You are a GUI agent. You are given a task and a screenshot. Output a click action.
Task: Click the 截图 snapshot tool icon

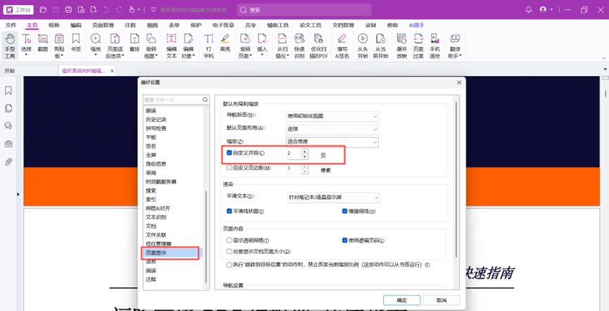point(43,45)
